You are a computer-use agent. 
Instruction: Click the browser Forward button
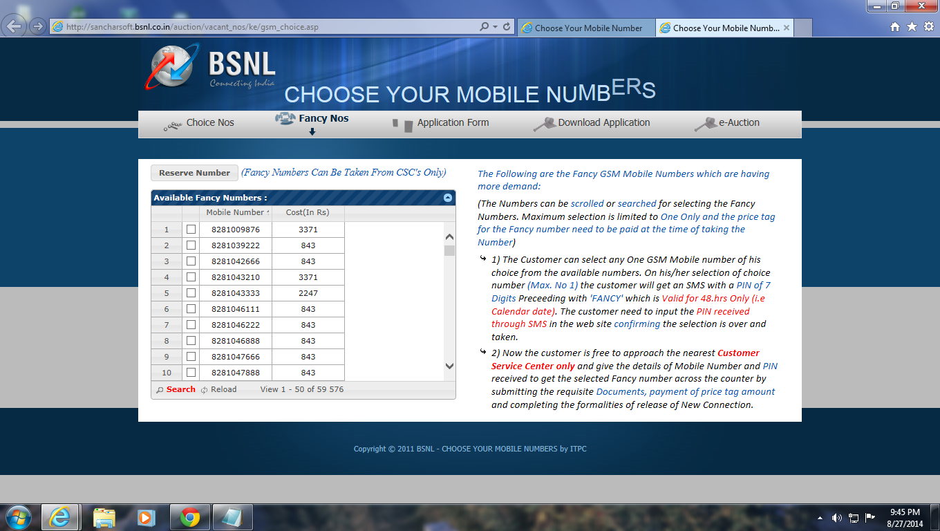click(37, 27)
